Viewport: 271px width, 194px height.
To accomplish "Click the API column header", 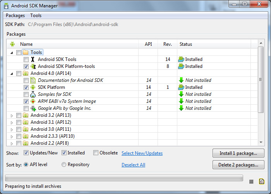I will [x=148, y=44].
